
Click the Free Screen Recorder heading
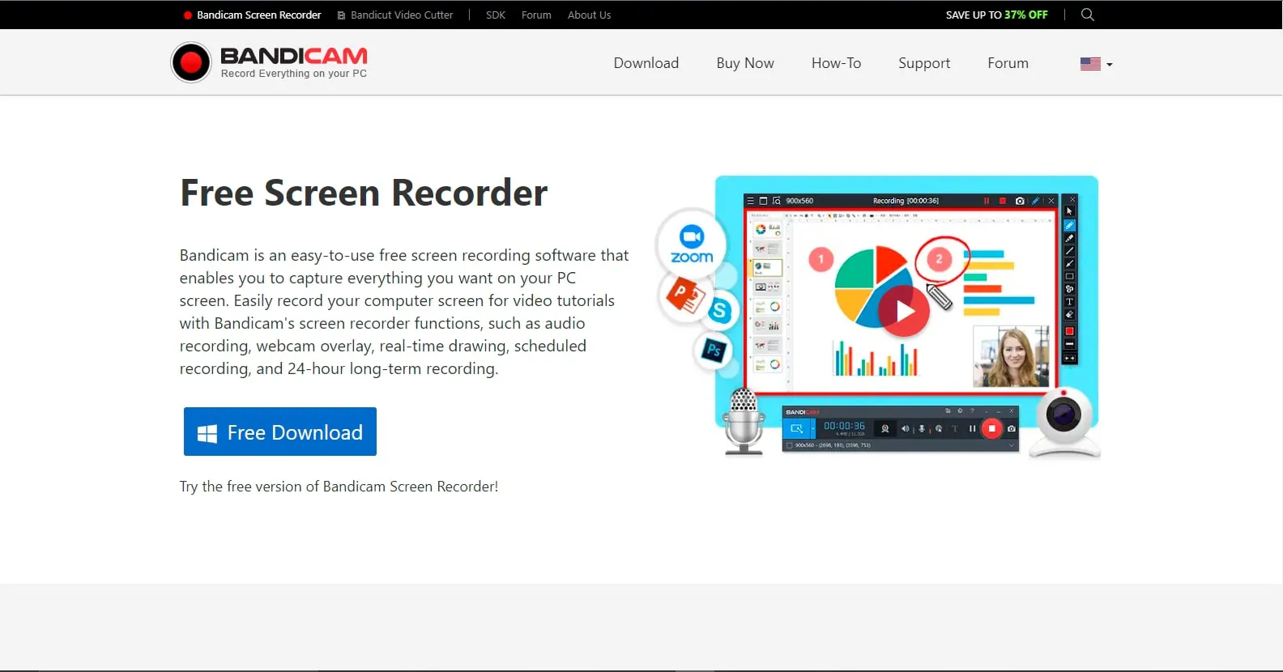click(364, 193)
